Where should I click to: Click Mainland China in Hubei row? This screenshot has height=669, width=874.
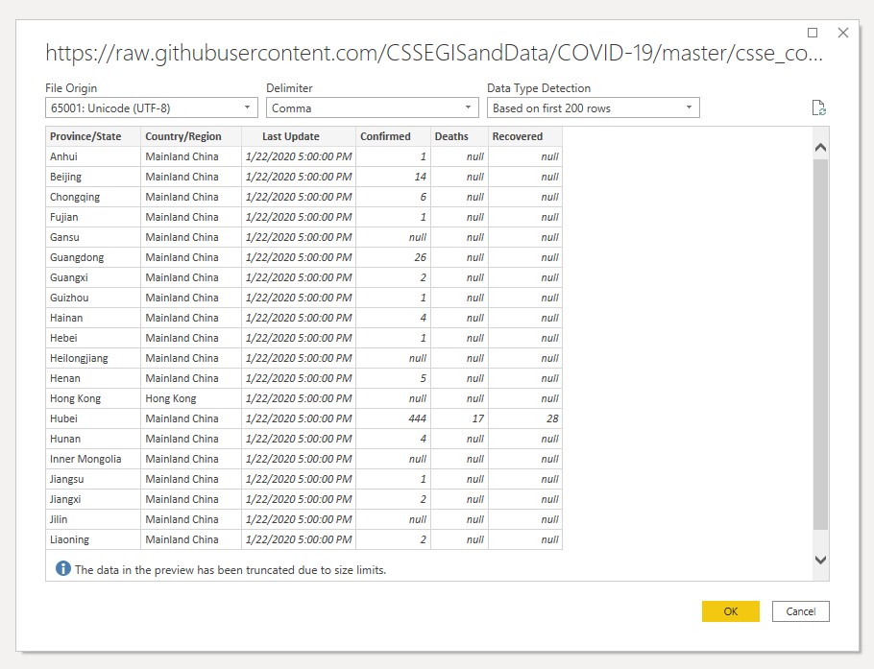[191, 418]
